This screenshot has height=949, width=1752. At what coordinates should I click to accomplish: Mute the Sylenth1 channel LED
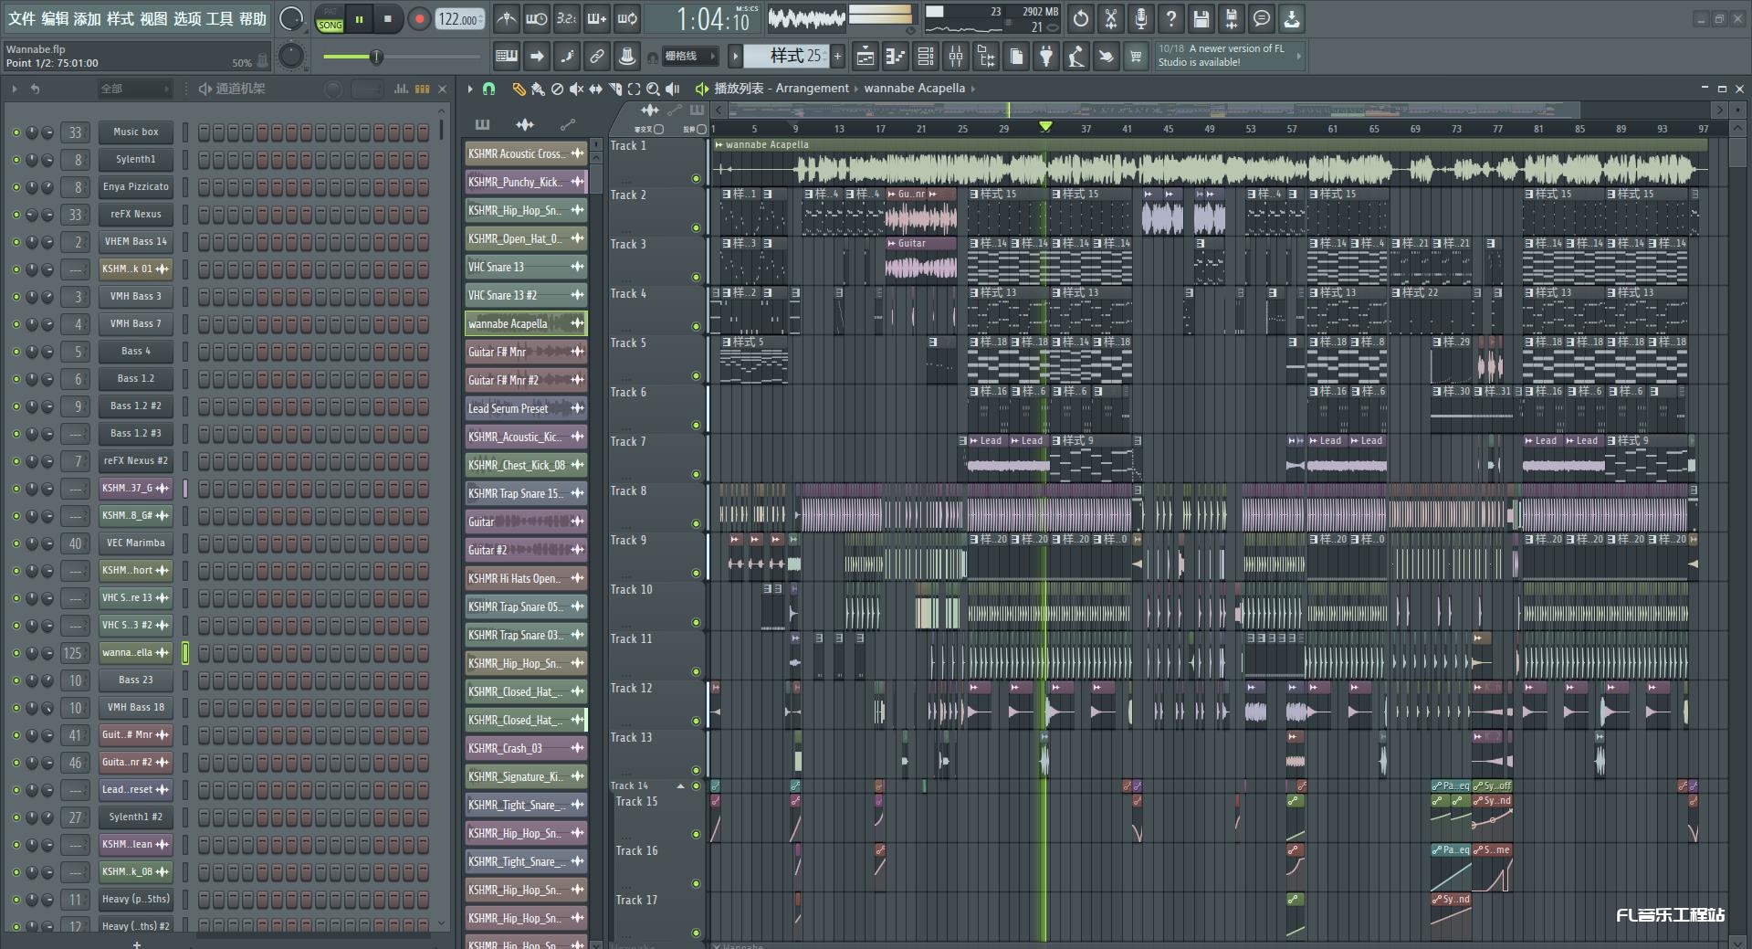click(16, 160)
